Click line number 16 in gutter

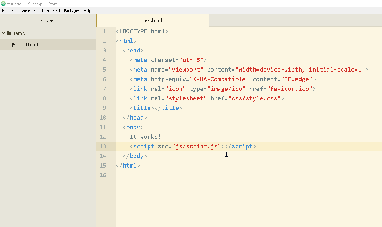coord(103,175)
